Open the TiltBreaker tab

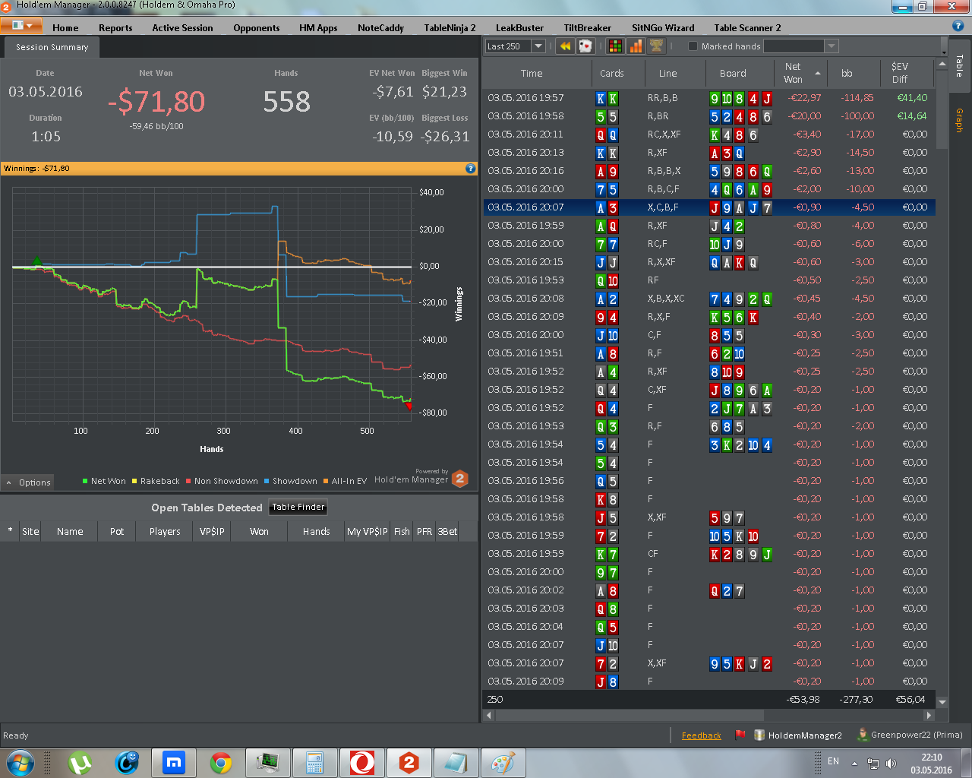587,28
